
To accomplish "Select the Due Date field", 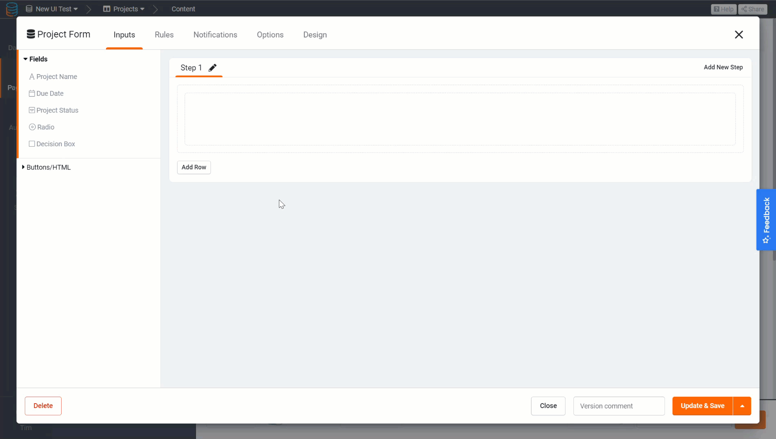I will (x=46, y=93).
